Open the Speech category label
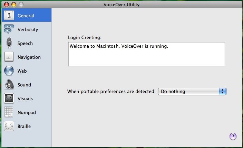 click(25, 43)
